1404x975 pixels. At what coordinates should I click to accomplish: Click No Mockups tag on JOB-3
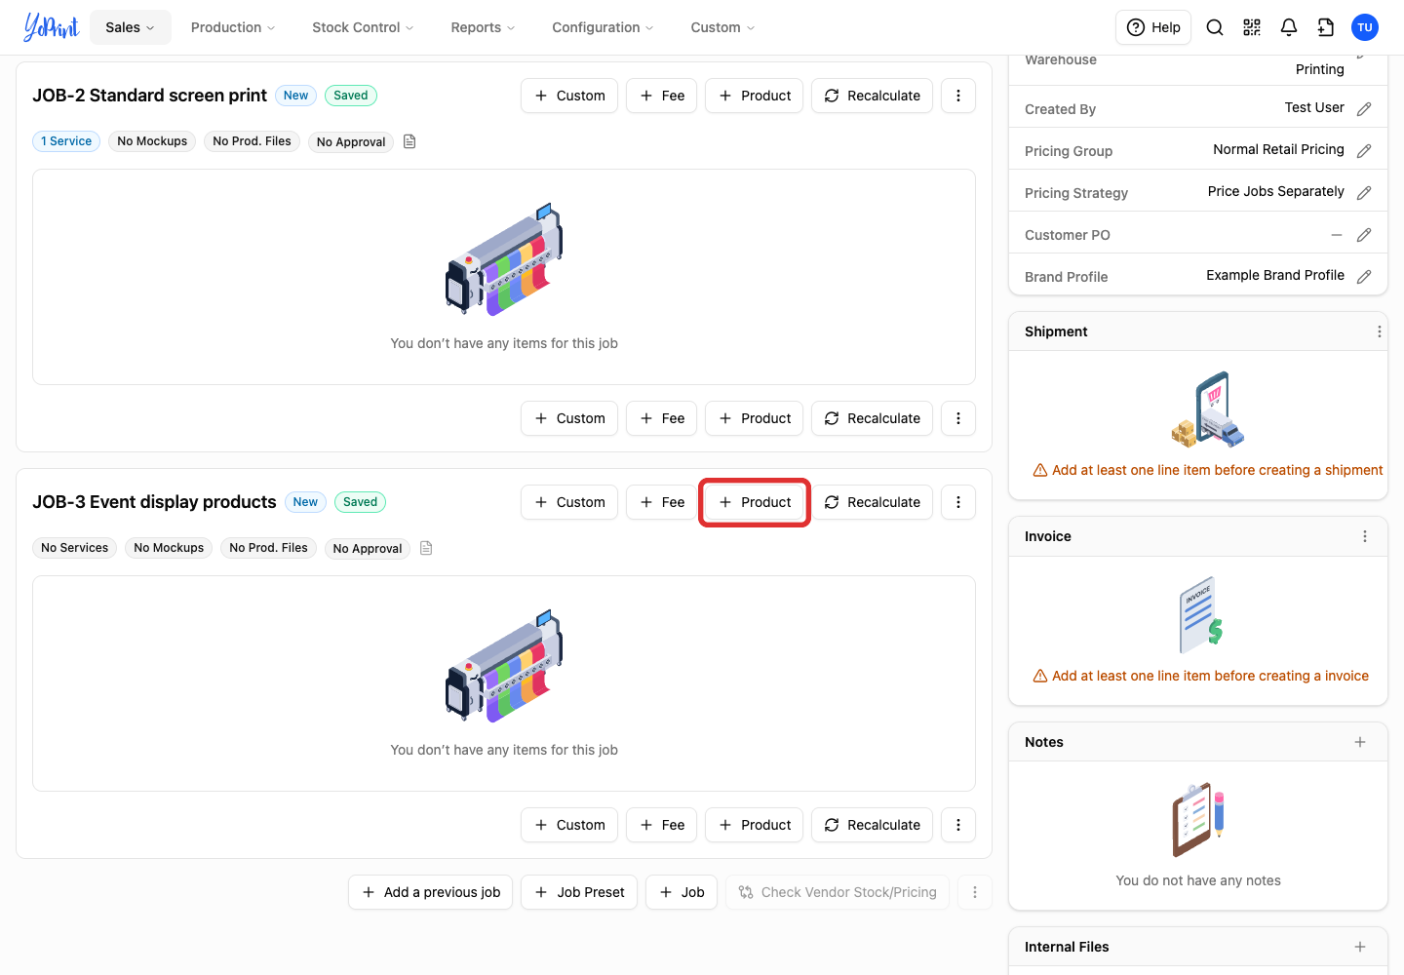(x=169, y=548)
